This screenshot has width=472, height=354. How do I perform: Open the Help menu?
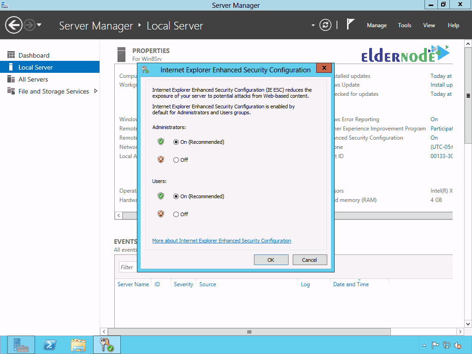[x=453, y=25]
